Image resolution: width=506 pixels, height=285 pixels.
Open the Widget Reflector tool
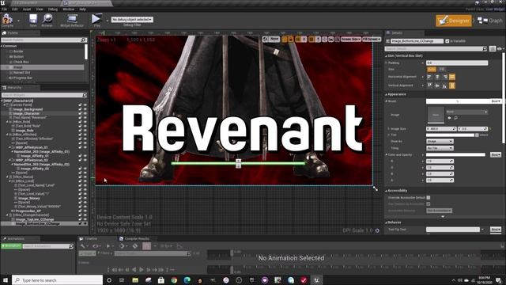point(72,20)
